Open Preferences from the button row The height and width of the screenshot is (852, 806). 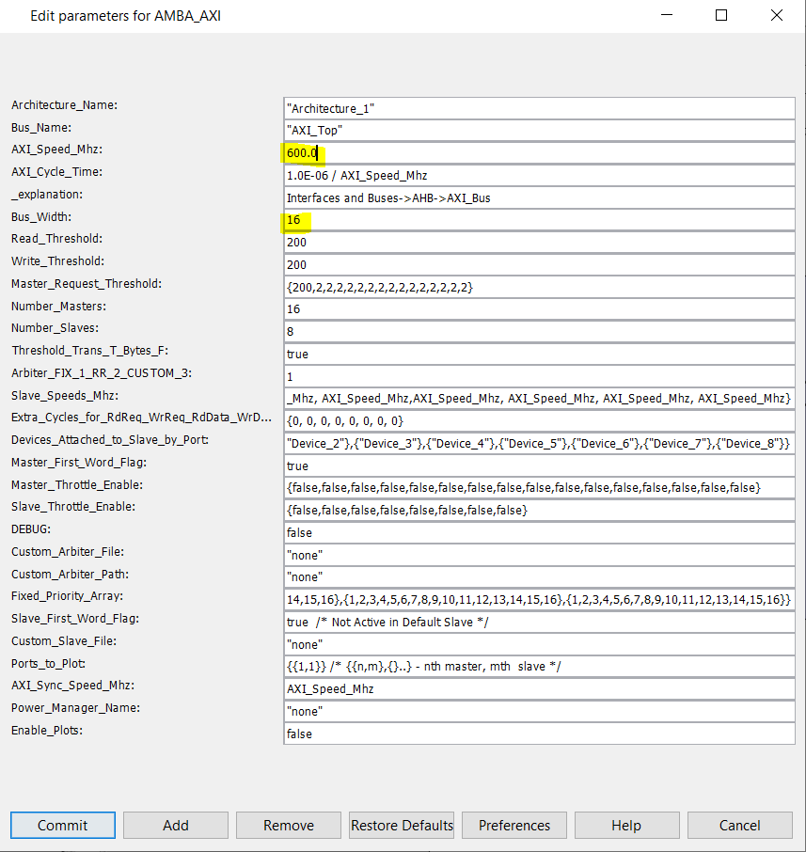[x=514, y=825]
